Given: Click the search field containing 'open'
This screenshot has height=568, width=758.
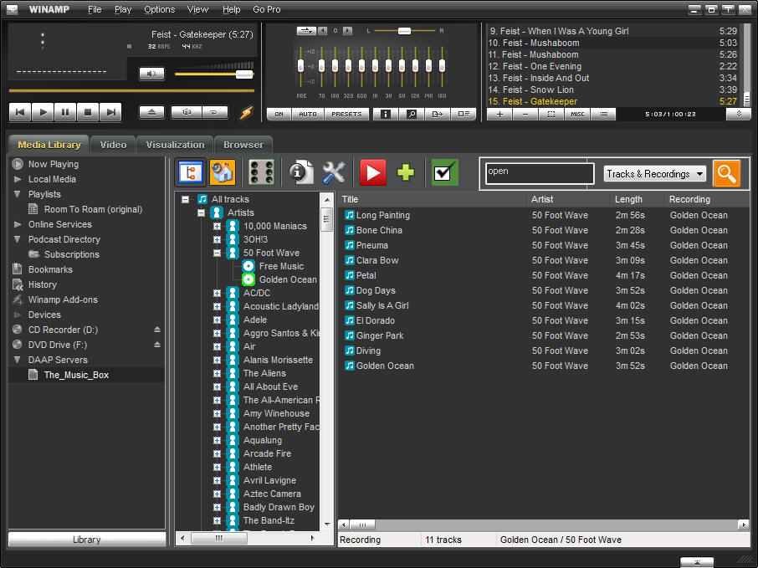Looking at the screenshot, I should (x=540, y=172).
